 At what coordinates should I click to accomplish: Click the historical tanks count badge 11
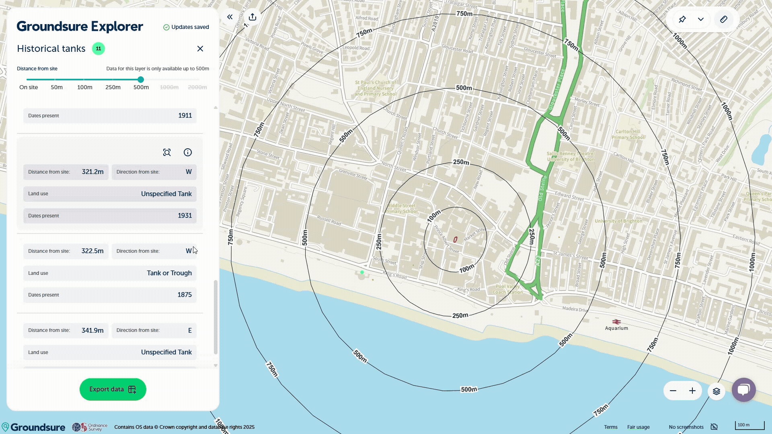tap(99, 49)
